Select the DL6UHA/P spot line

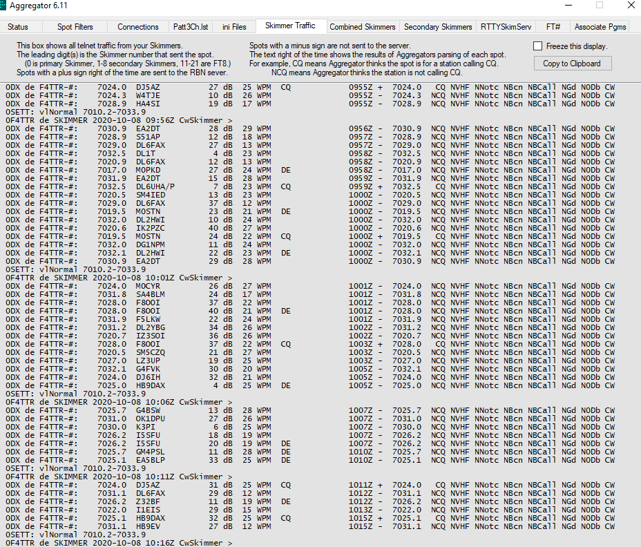(x=310, y=186)
